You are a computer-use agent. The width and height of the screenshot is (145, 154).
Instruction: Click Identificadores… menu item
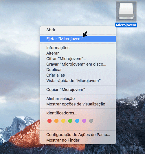click(78, 113)
